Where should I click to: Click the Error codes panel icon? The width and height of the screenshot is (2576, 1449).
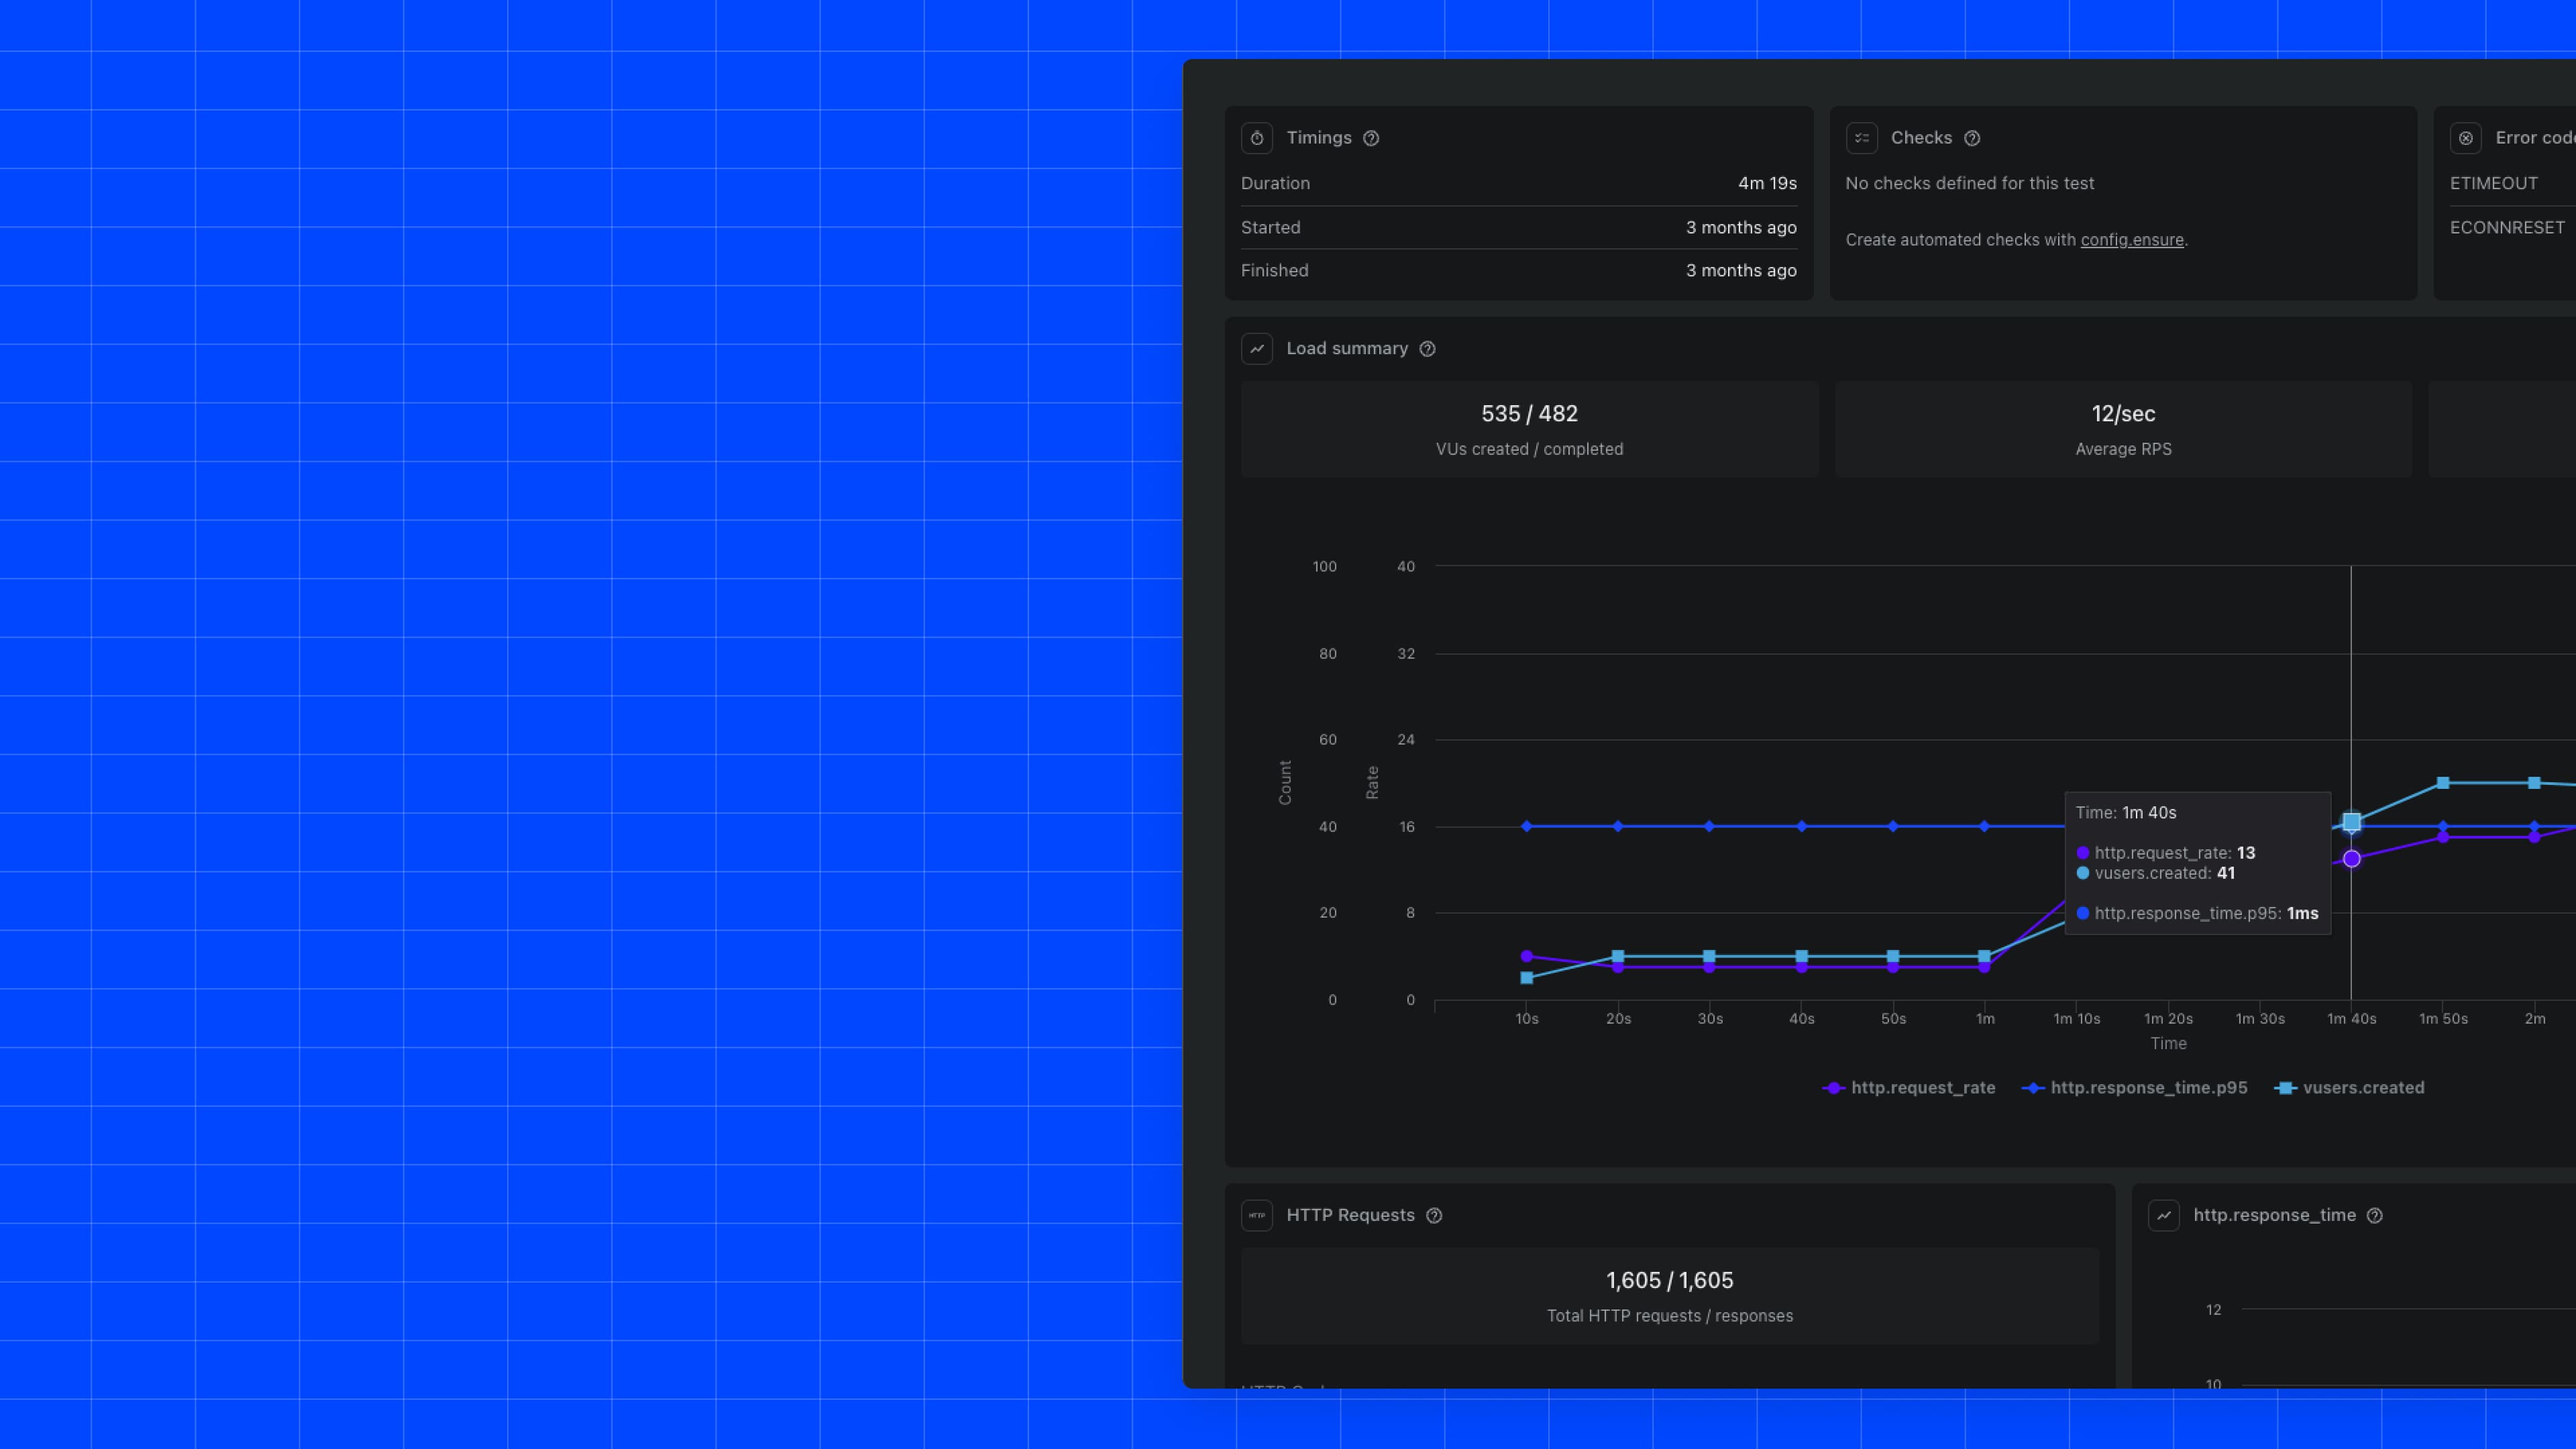tap(2467, 139)
